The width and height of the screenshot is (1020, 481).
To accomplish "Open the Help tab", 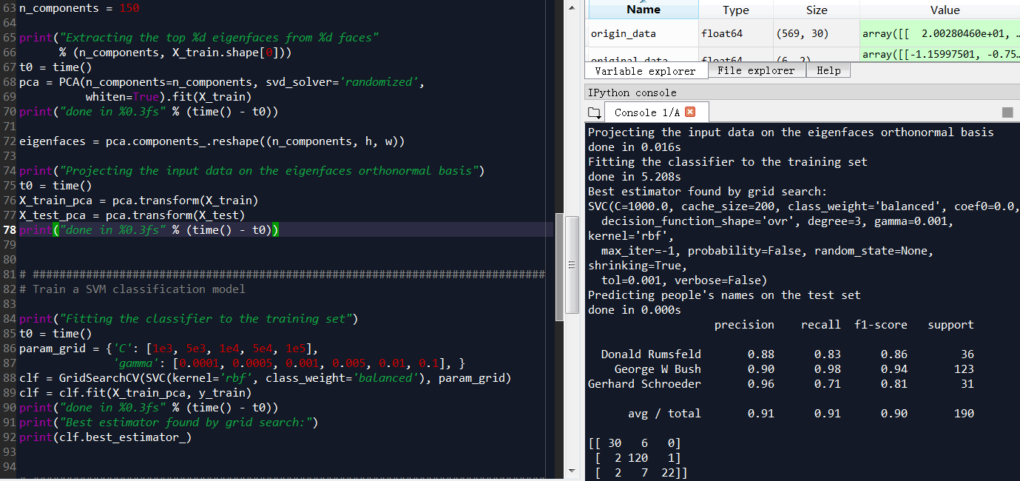I will coord(828,70).
